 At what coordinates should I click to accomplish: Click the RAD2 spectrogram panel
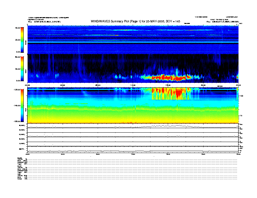coord(133,40)
